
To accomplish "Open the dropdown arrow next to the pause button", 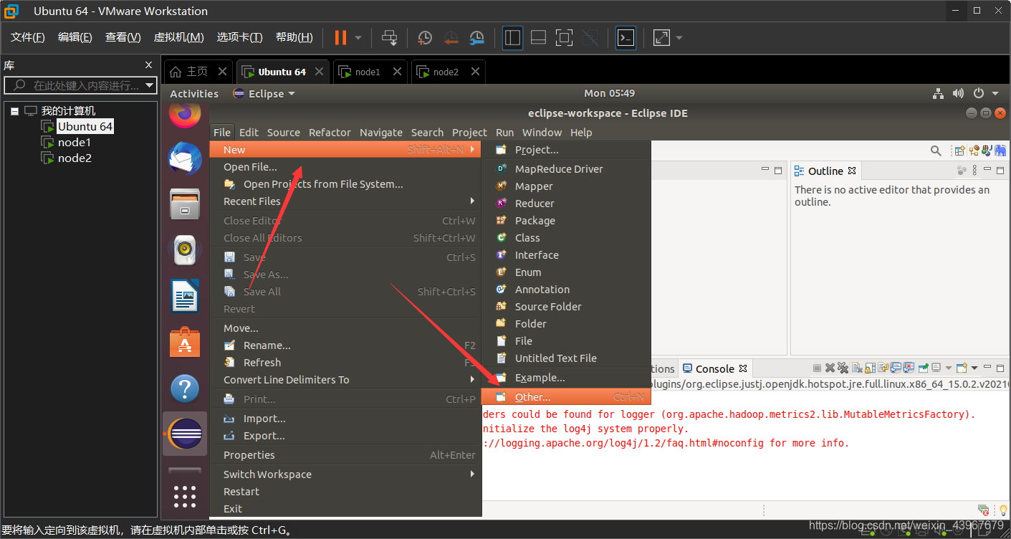I will (x=358, y=37).
